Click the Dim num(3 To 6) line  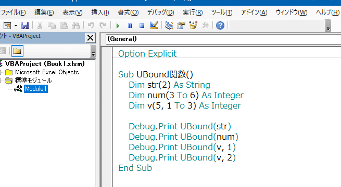pyautogui.click(x=186, y=95)
